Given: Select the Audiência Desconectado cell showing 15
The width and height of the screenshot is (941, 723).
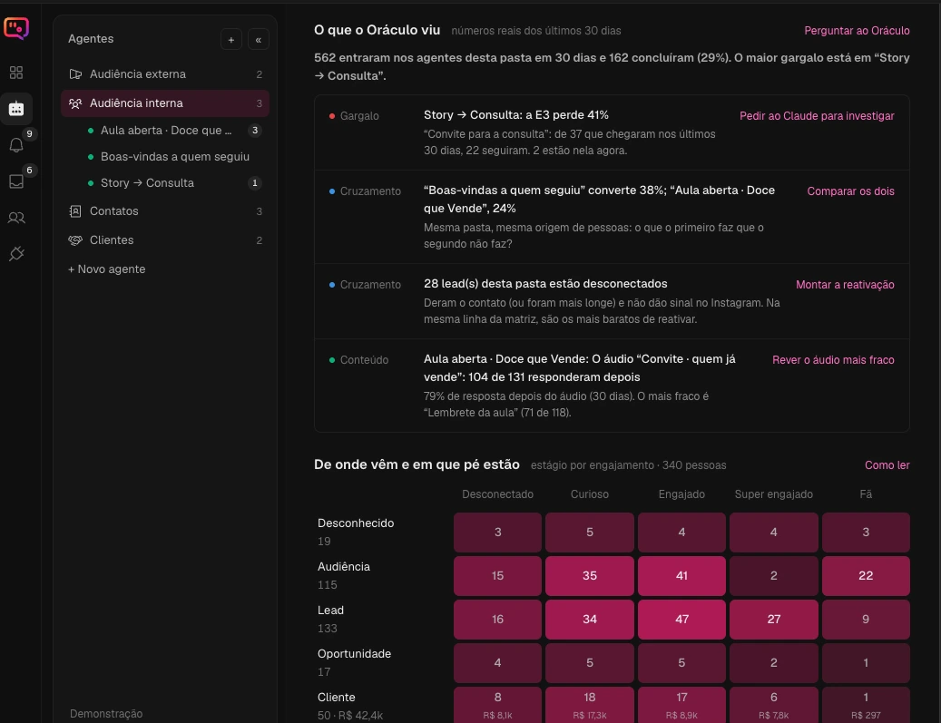Looking at the screenshot, I should point(497,576).
